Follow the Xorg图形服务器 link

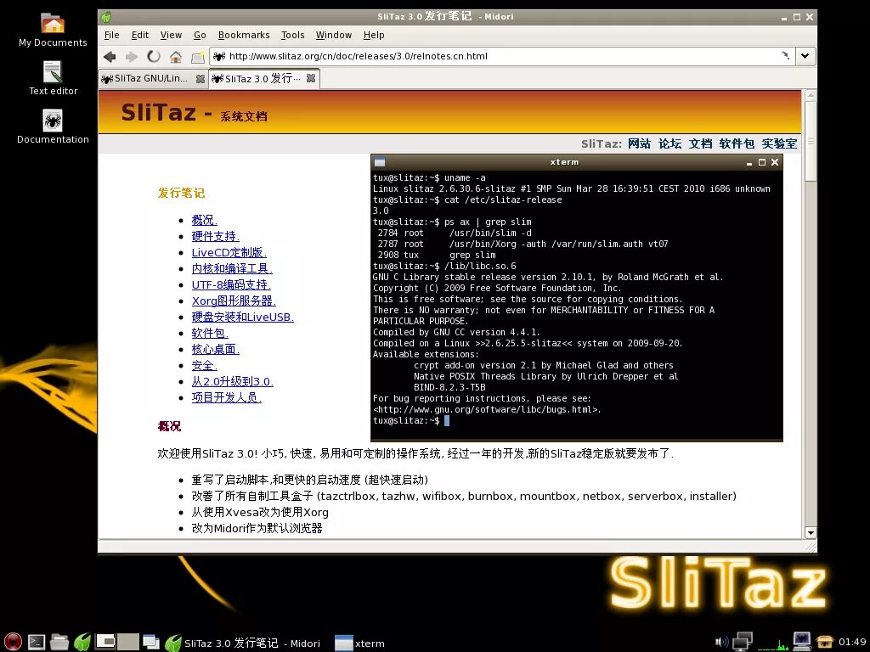234,301
